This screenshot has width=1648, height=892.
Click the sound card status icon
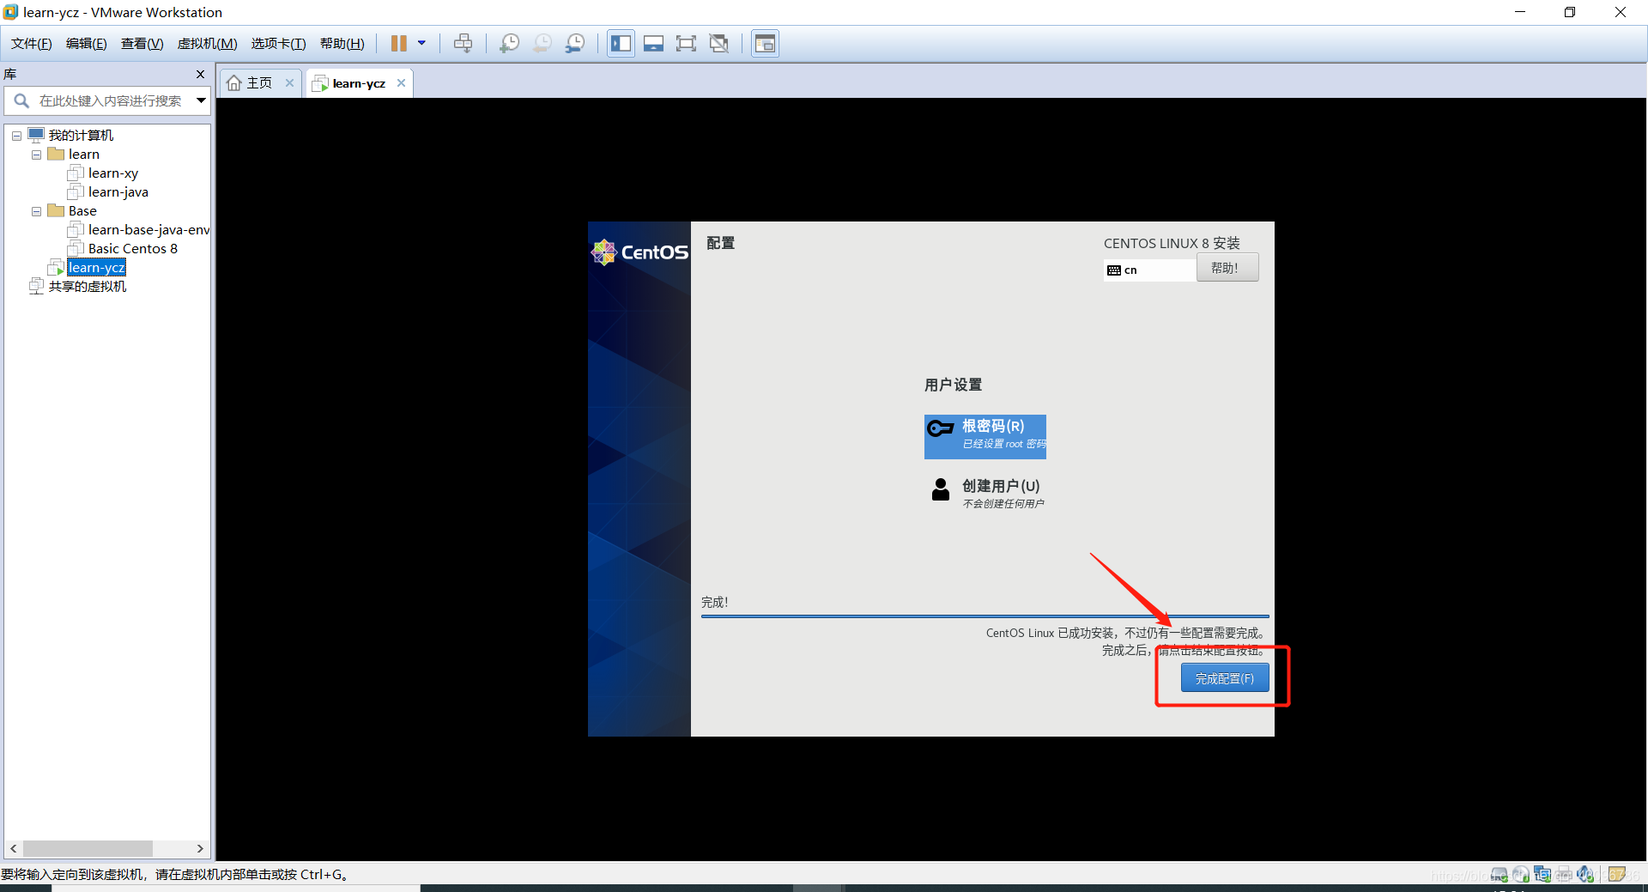[x=1585, y=875]
